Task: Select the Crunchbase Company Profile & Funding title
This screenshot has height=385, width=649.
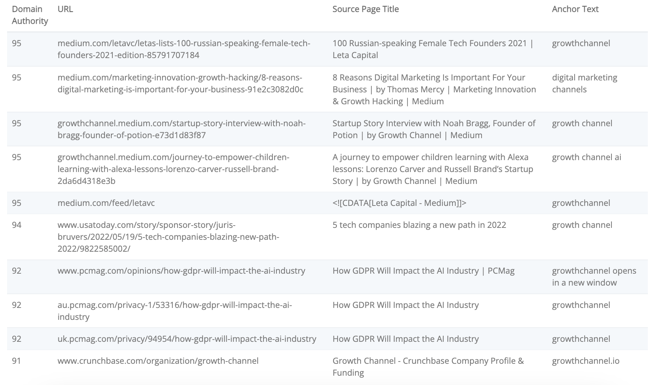Action: [428, 367]
